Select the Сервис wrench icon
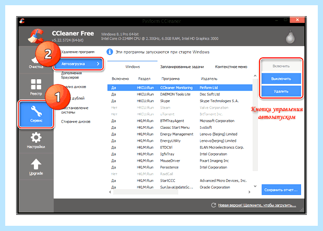The width and height of the screenshot is (323, 231). [x=36, y=112]
